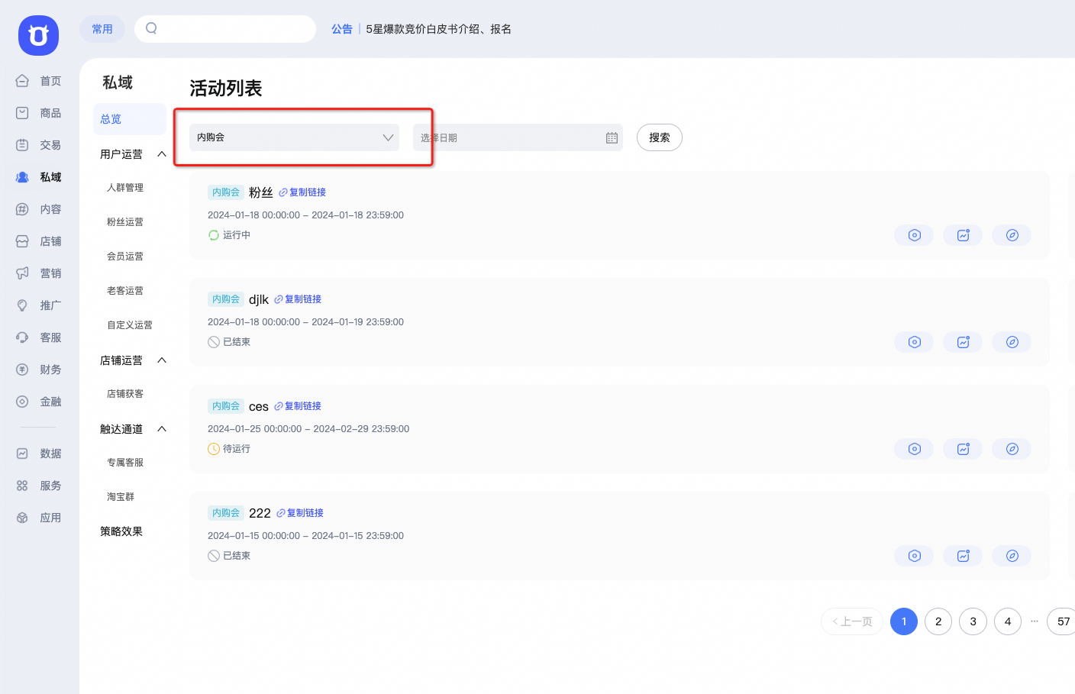Viewport: 1075px width, 694px height.
Task: Open 客服 customer service section
Action: point(39,337)
